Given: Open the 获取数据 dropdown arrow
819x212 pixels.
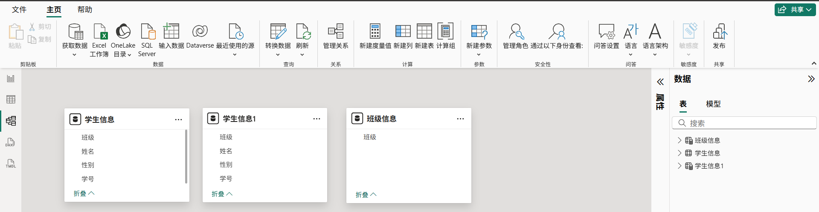Looking at the screenshot, I should (x=75, y=55).
